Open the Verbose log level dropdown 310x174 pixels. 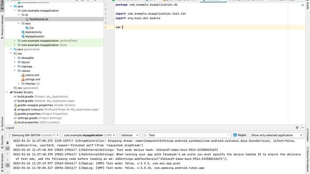click(x=130, y=135)
